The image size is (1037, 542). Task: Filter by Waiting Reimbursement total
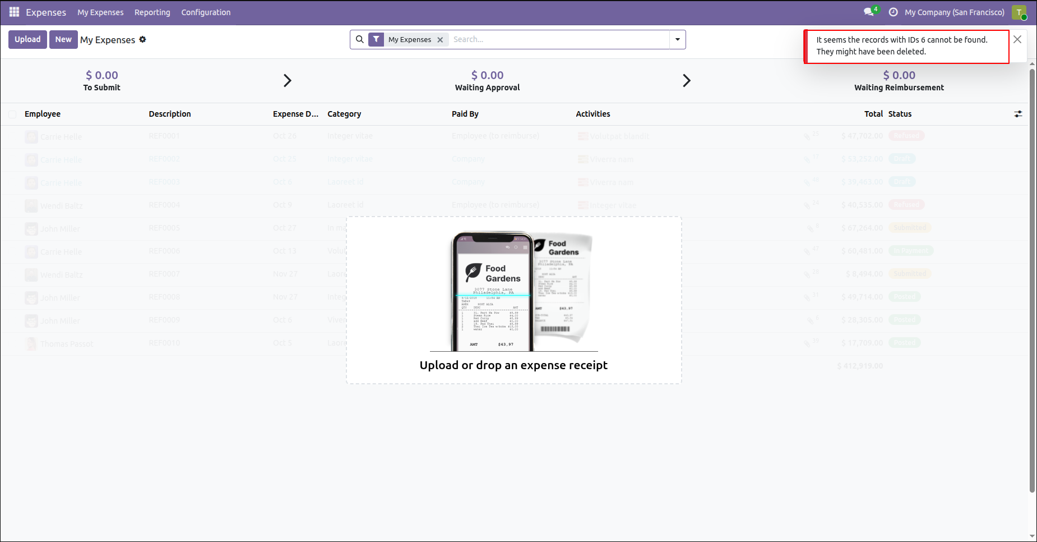click(899, 80)
